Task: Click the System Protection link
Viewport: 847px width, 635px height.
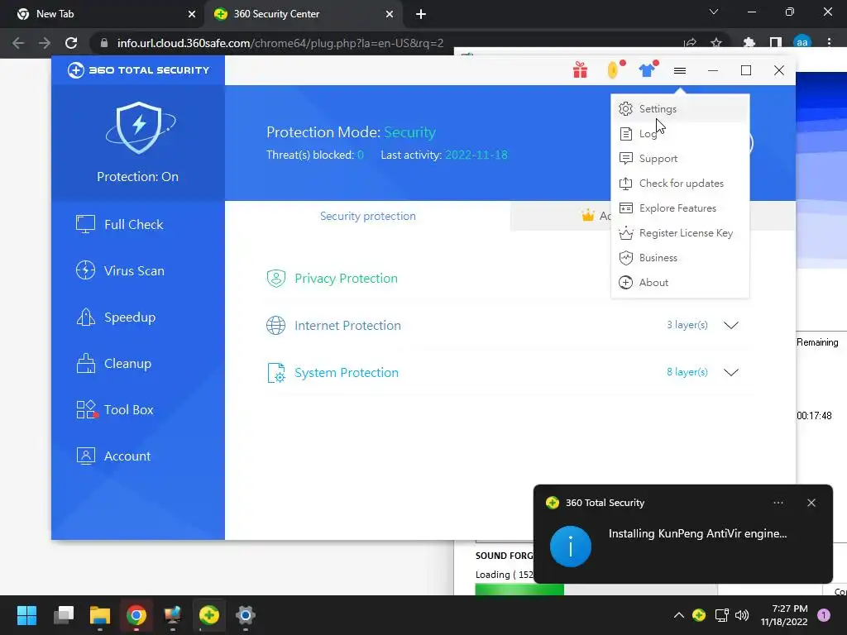Action: point(347,373)
